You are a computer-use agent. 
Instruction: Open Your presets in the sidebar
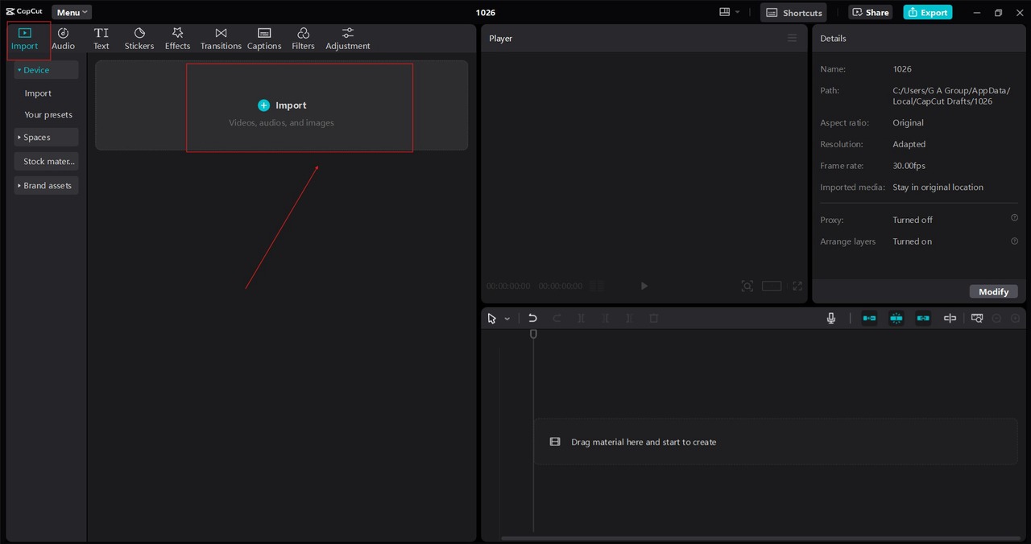pos(48,114)
